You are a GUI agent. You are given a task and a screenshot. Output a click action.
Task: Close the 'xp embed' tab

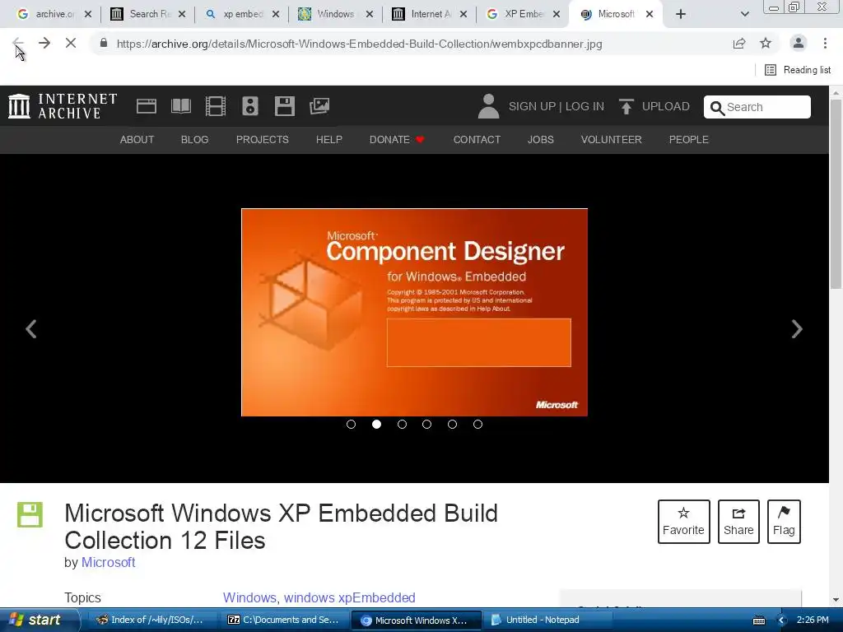276,15
